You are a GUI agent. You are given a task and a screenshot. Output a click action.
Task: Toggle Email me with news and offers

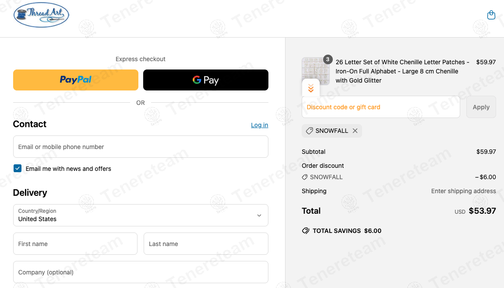pos(18,168)
